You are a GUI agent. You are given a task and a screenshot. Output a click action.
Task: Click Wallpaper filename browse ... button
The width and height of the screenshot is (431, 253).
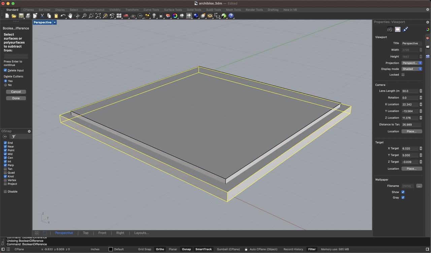click(419, 186)
